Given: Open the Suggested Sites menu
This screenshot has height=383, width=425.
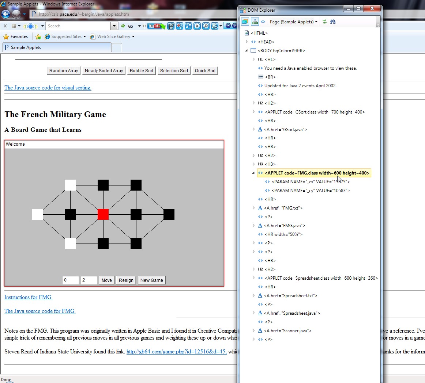Looking at the screenshot, I should 65,37.
